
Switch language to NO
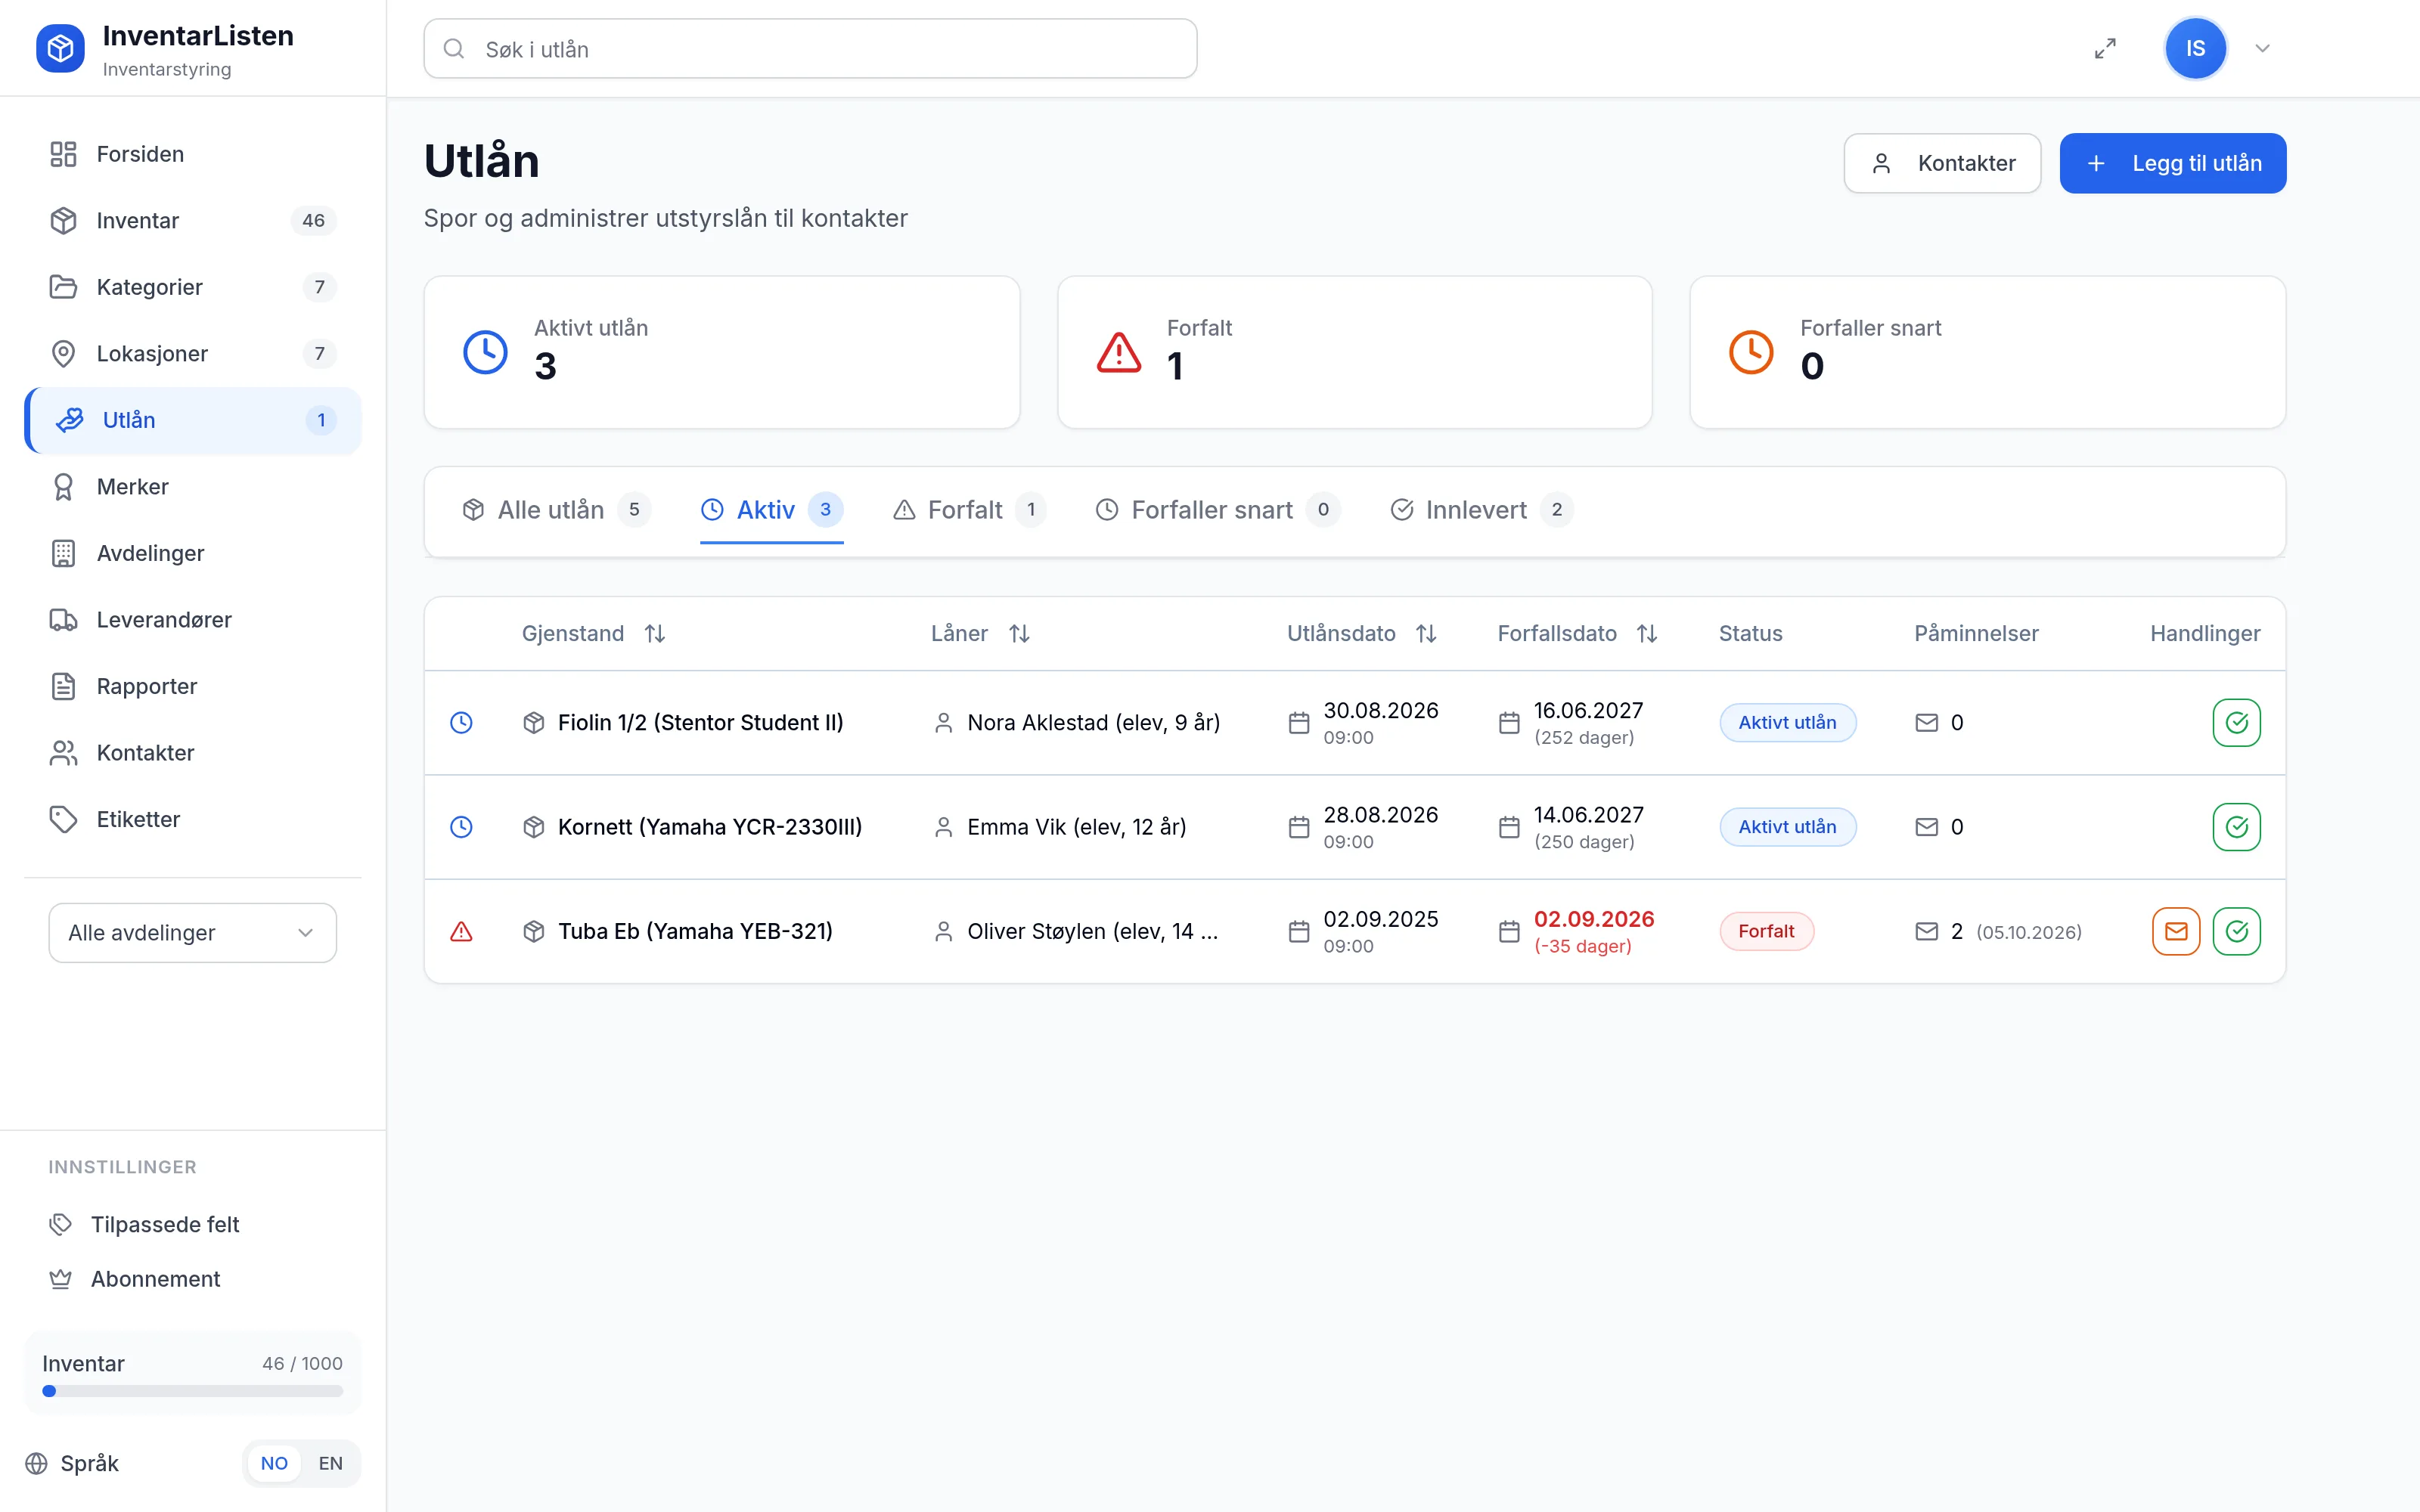pyautogui.click(x=274, y=1463)
